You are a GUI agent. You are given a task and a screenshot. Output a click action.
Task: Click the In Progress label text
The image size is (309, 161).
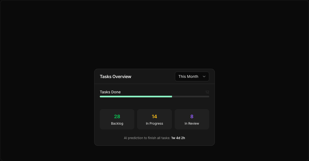tap(154, 124)
